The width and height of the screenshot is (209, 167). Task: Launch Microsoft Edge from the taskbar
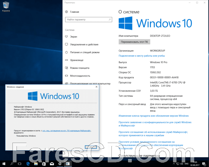[x=28, y=164]
